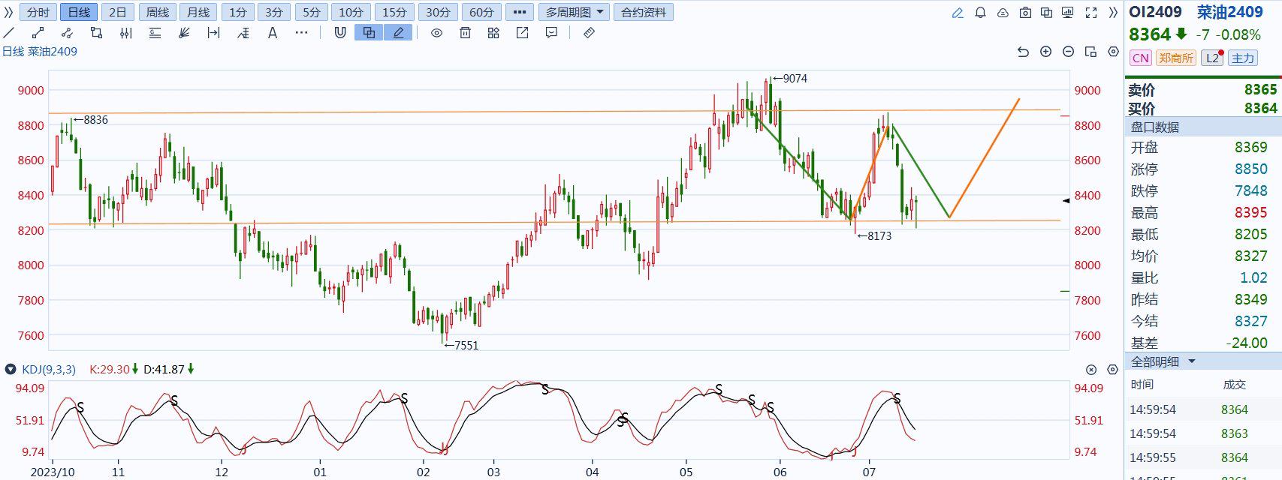This screenshot has width=1282, height=480.
Task: Toggle the pencil drawing mode in toolbar
Action: point(398,33)
